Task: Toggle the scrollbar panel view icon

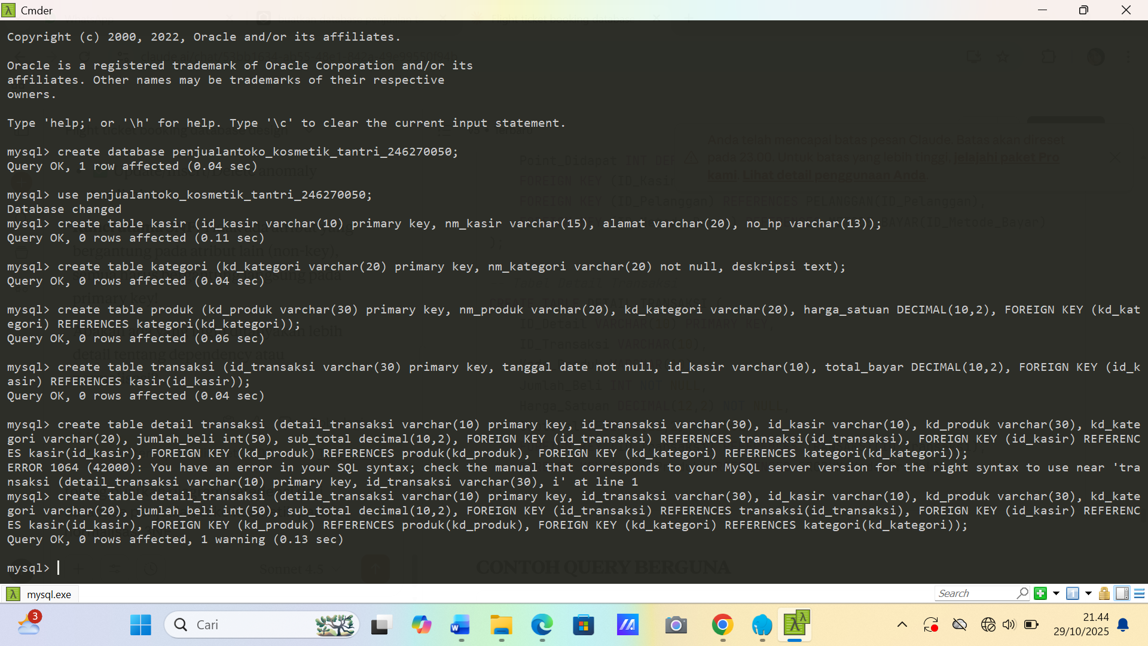Action: pos(1122,593)
